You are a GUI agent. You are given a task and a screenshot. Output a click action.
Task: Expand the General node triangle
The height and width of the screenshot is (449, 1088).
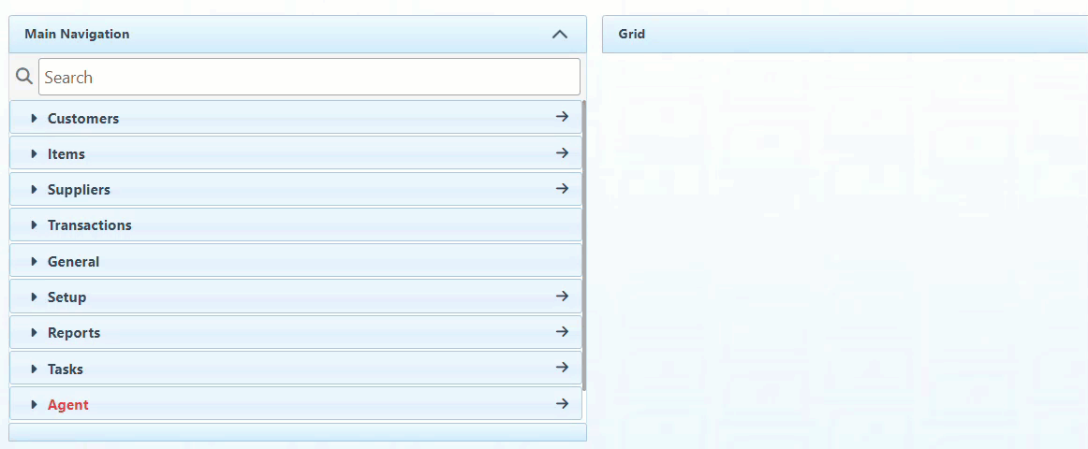coord(35,262)
